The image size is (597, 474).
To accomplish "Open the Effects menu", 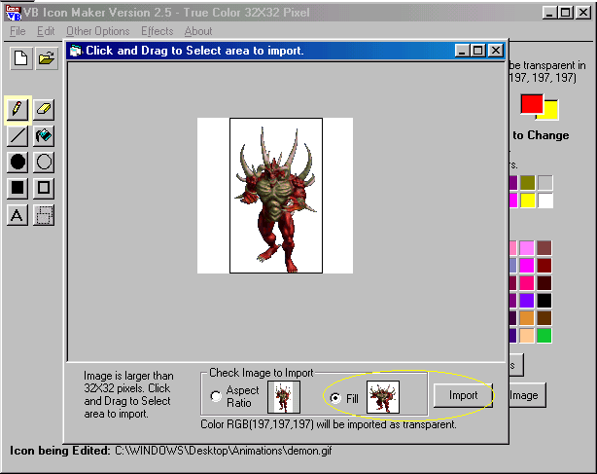I will point(157,31).
